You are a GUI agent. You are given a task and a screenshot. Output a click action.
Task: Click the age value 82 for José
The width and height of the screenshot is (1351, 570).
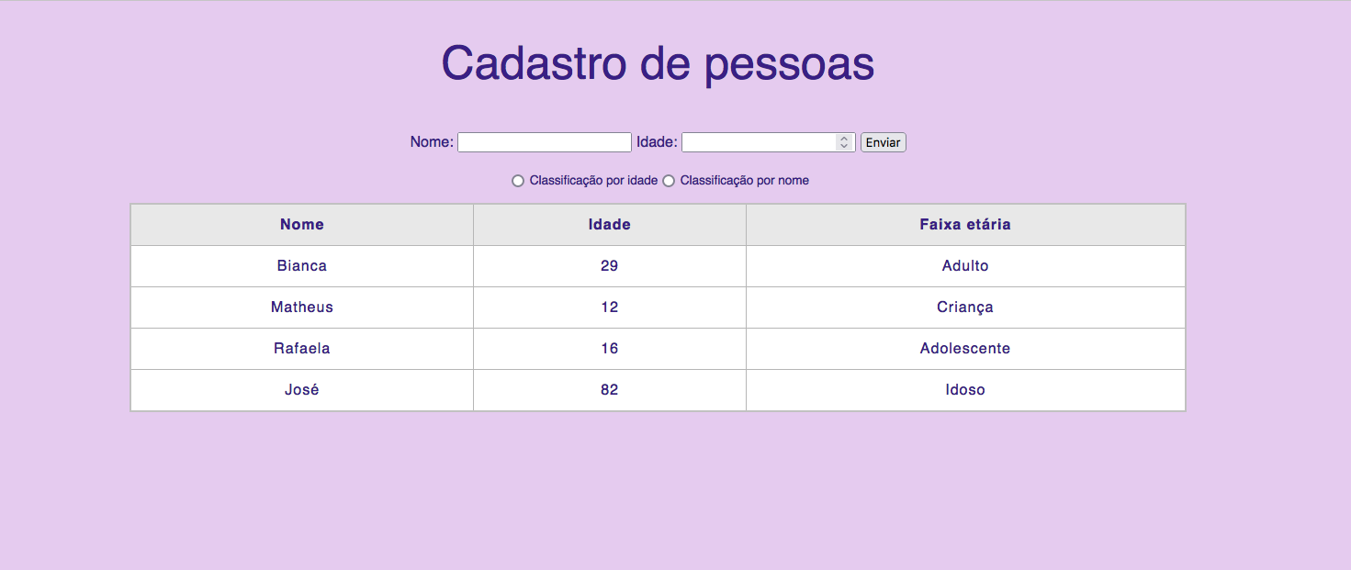608,389
